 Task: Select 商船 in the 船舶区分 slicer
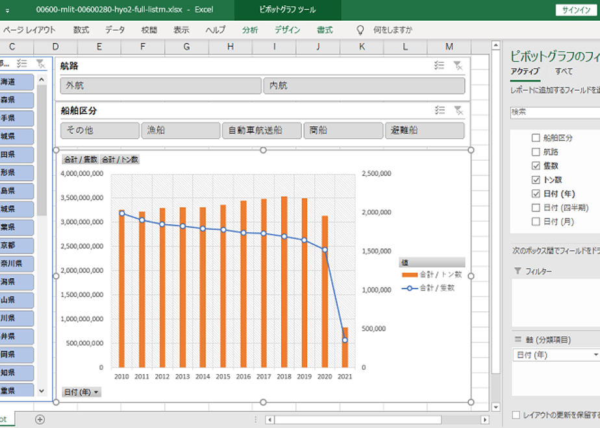(344, 130)
